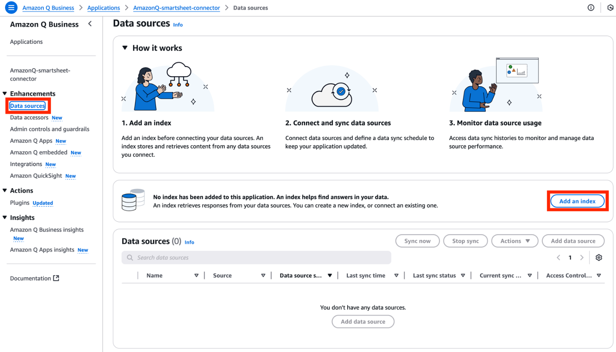
Task: Click page number 1 in pagination
Action: 570,258
